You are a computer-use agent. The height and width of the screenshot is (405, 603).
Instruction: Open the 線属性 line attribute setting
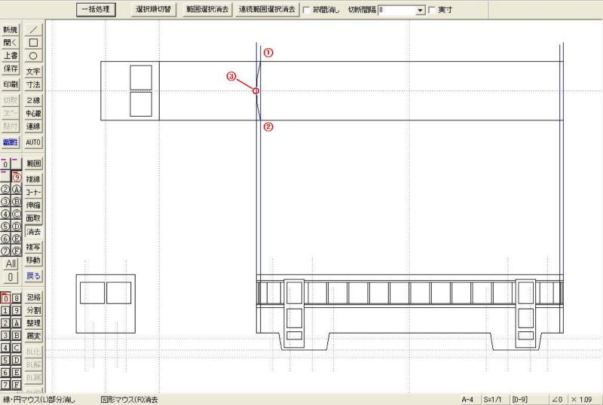pyautogui.click(x=11, y=142)
